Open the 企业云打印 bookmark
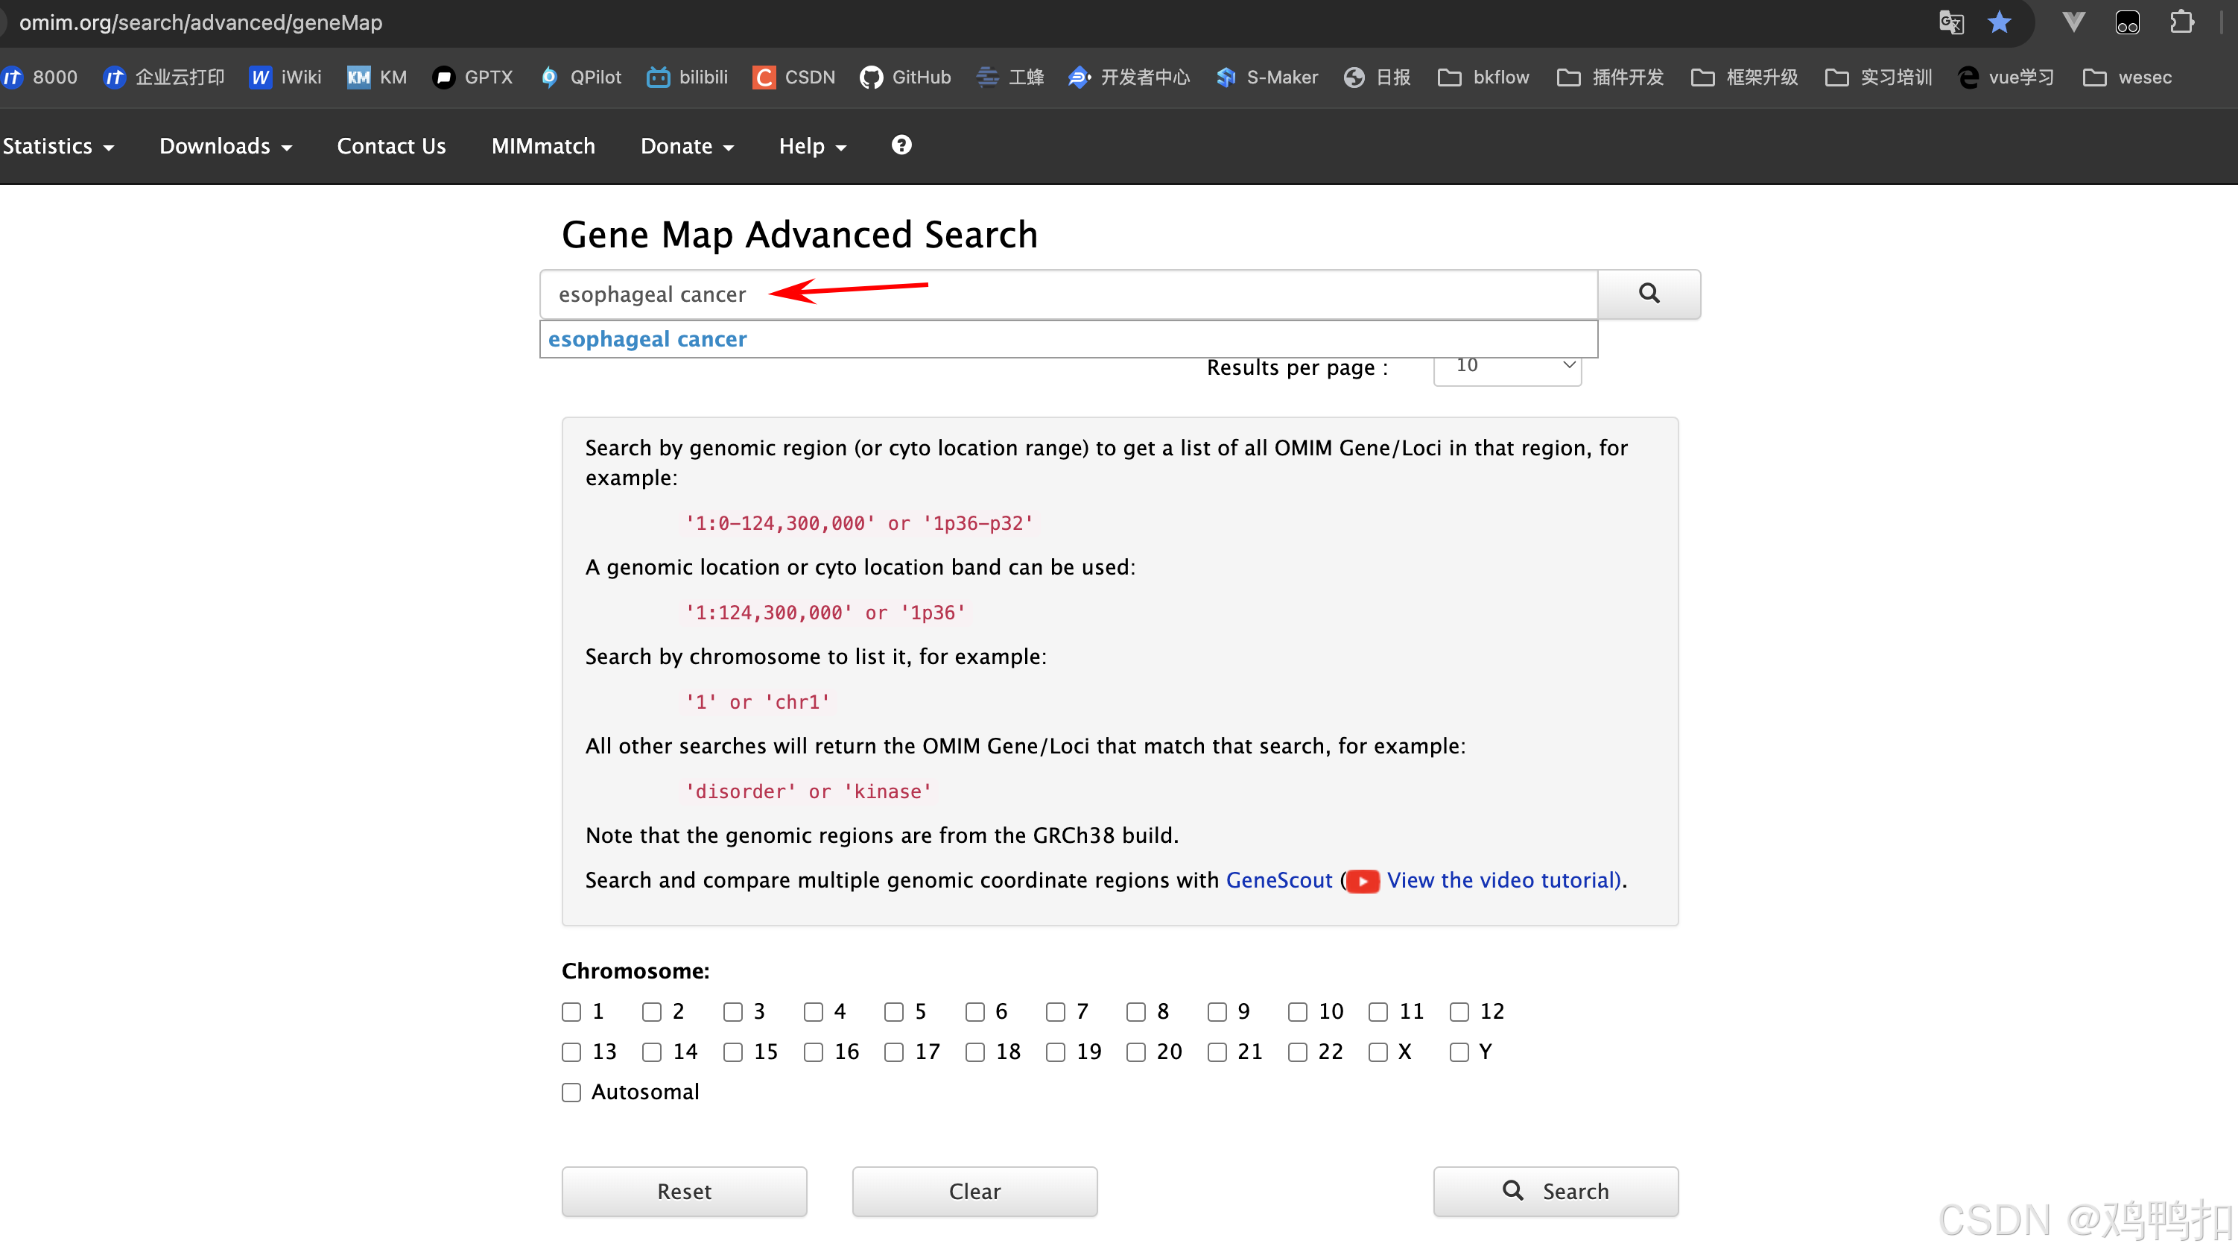 coord(164,78)
